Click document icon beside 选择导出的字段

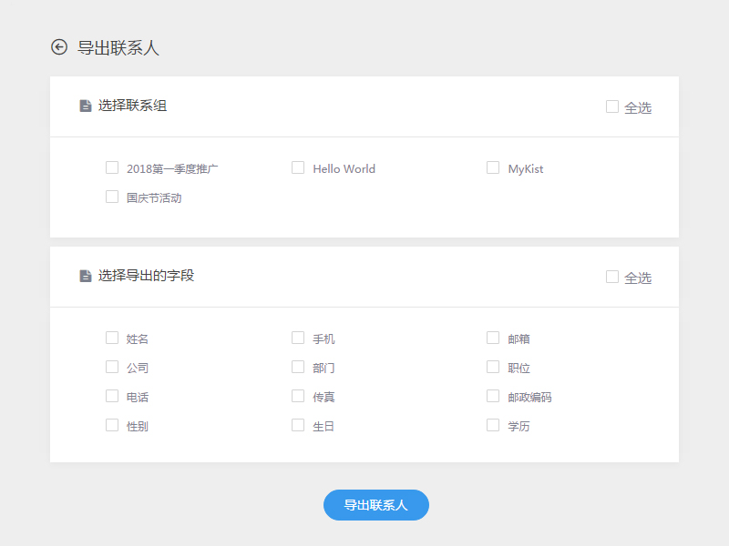coord(86,276)
